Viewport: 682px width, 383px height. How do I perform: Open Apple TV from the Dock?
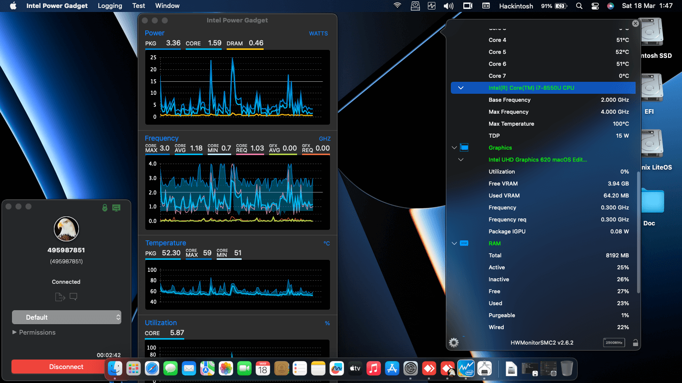pyautogui.click(x=355, y=369)
